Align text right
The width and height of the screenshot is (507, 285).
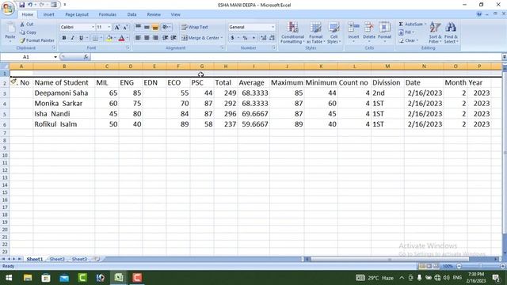tap(155, 38)
